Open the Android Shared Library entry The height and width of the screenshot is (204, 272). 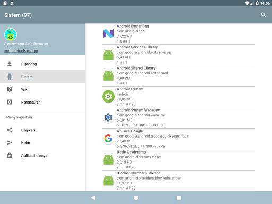pos(178,75)
